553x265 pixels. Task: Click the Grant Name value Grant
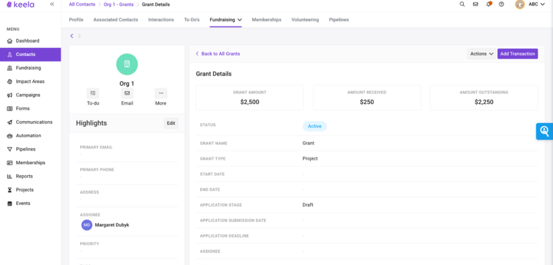coord(308,143)
